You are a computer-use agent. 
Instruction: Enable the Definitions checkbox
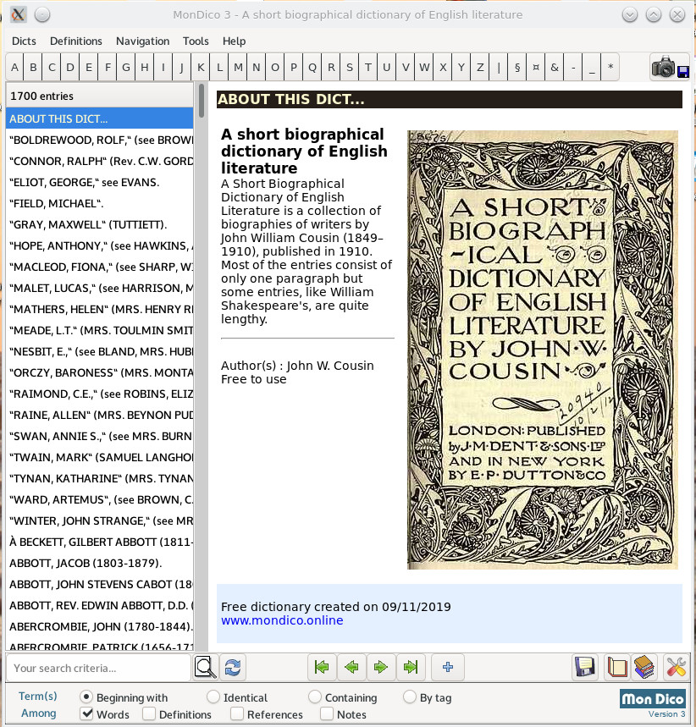coord(149,713)
